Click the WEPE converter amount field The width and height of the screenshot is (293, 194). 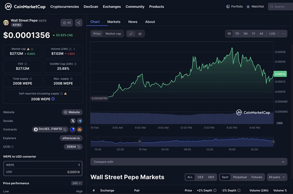[42, 165]
